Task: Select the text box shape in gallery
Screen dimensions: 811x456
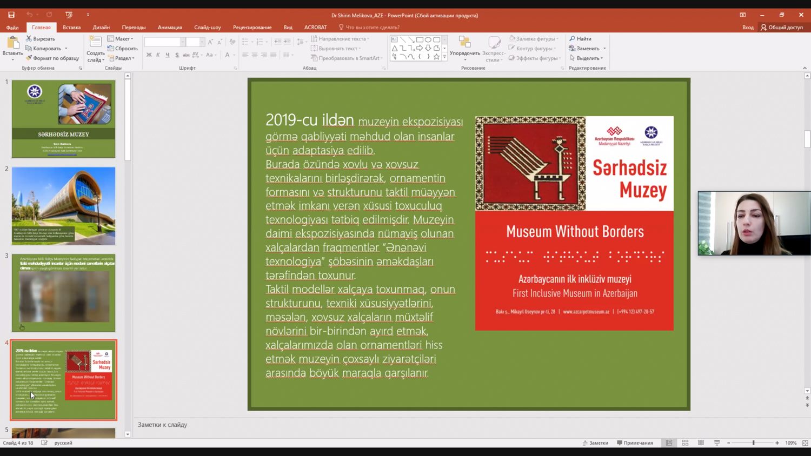Action: pos(394,39)
